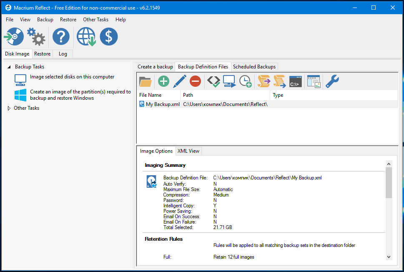Viewport: 404px width, 272px height.
Task: Click the disk icon in Imaging Summary
Action: pos(151,181)
